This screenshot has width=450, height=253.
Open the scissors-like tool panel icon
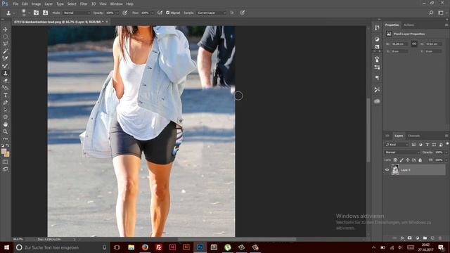377,89
